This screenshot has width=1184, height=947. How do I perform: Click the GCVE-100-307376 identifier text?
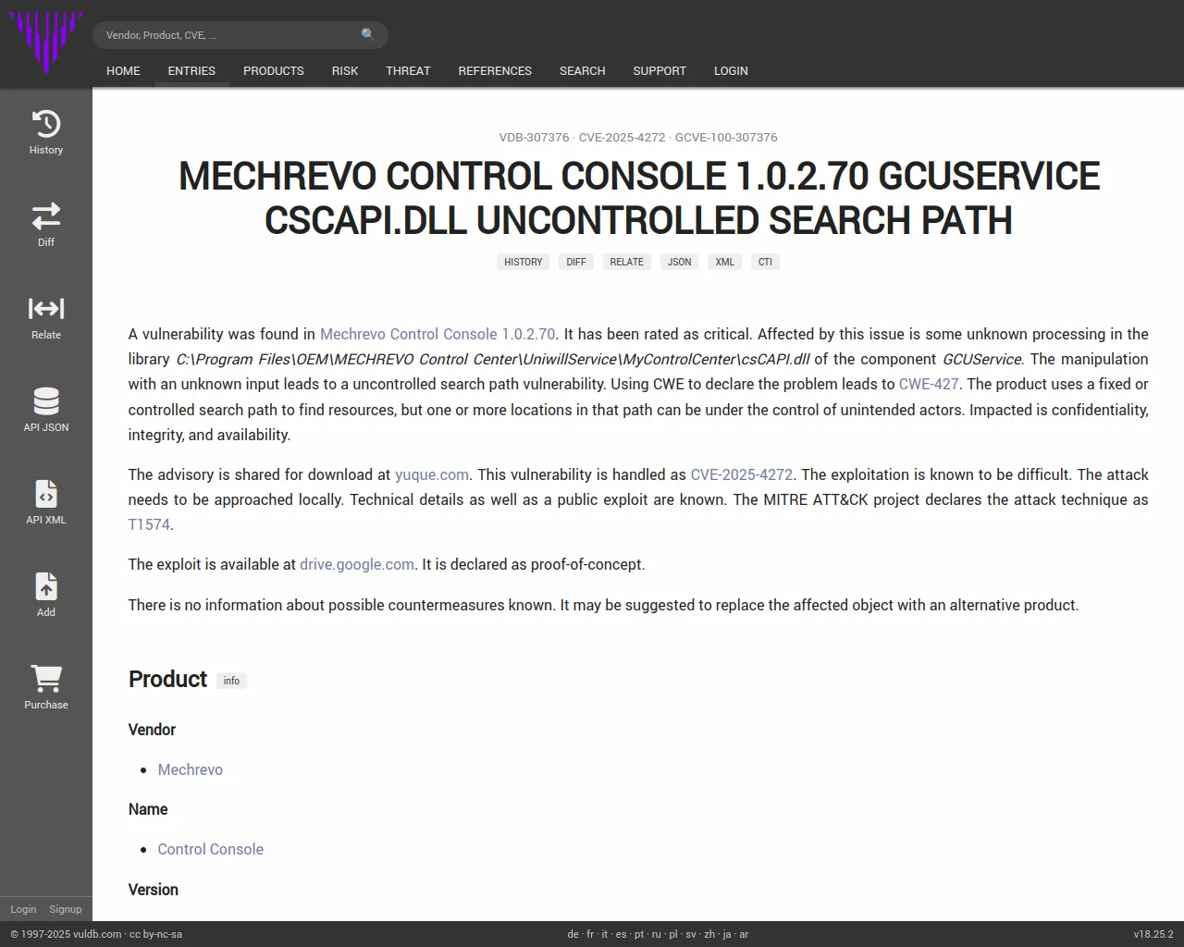coord(726,137)
